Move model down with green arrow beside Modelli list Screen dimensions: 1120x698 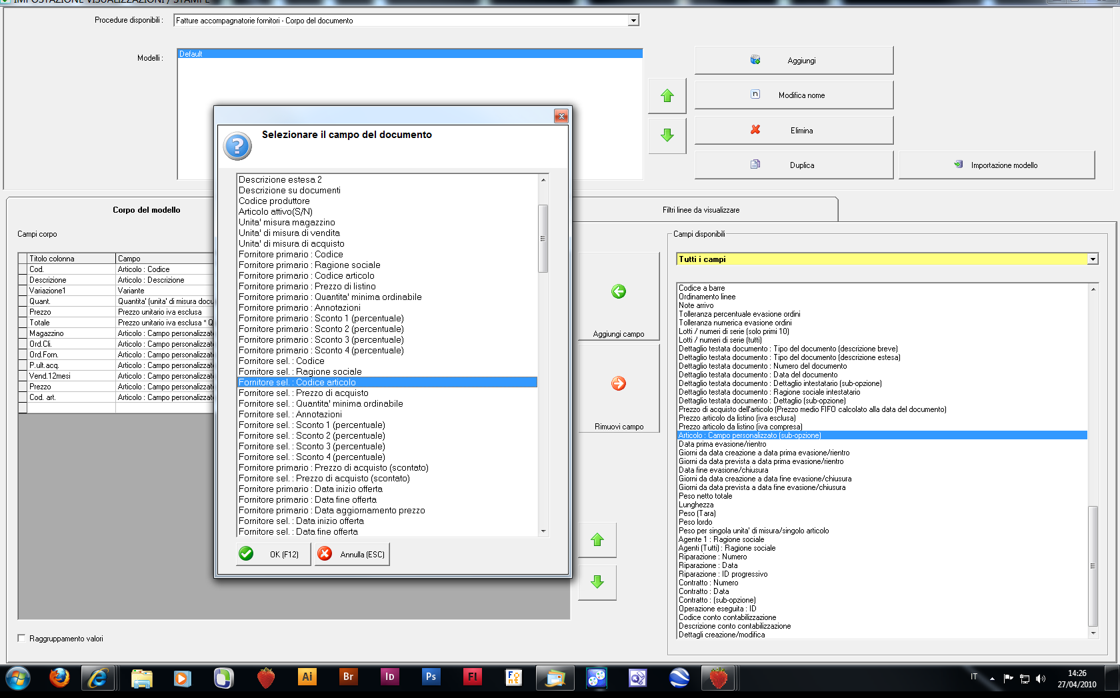(x=667, y=135)
